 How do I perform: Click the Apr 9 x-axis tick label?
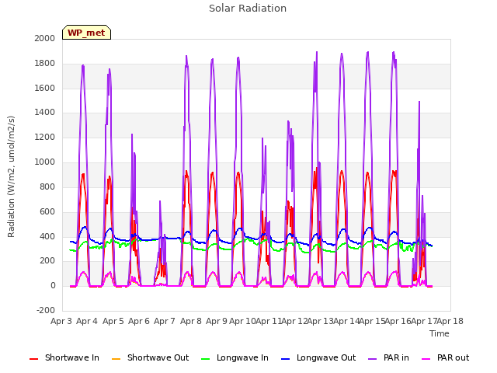217,321
